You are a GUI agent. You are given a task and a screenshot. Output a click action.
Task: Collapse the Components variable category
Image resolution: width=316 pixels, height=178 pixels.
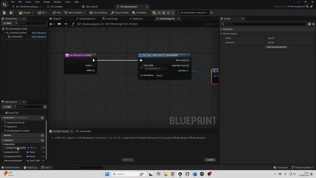(2, 144)
